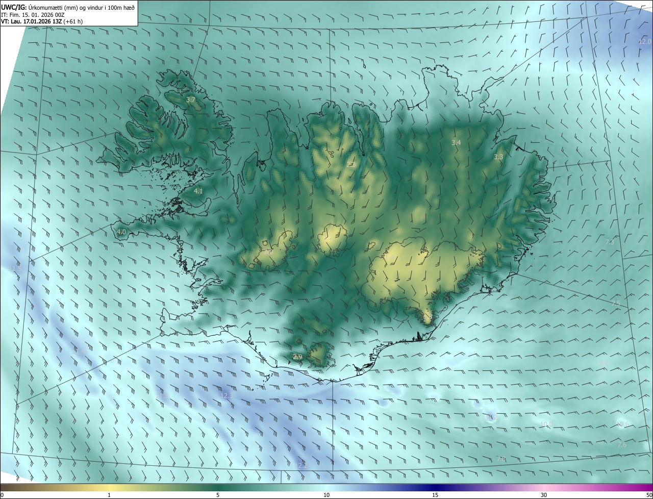Select the 2.9 value label on the map
The height and width of the screenshot is (499, 653).
coord(297,357)
